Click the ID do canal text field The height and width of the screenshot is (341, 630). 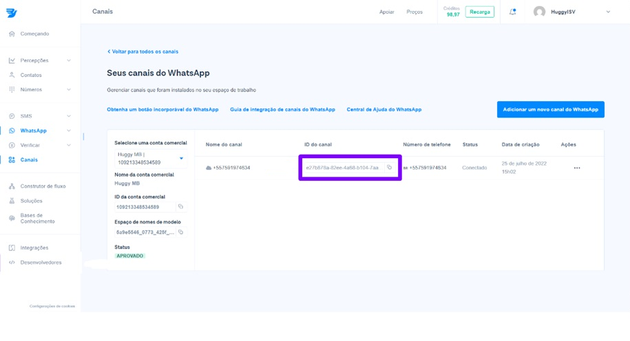(x=344, y=168)
